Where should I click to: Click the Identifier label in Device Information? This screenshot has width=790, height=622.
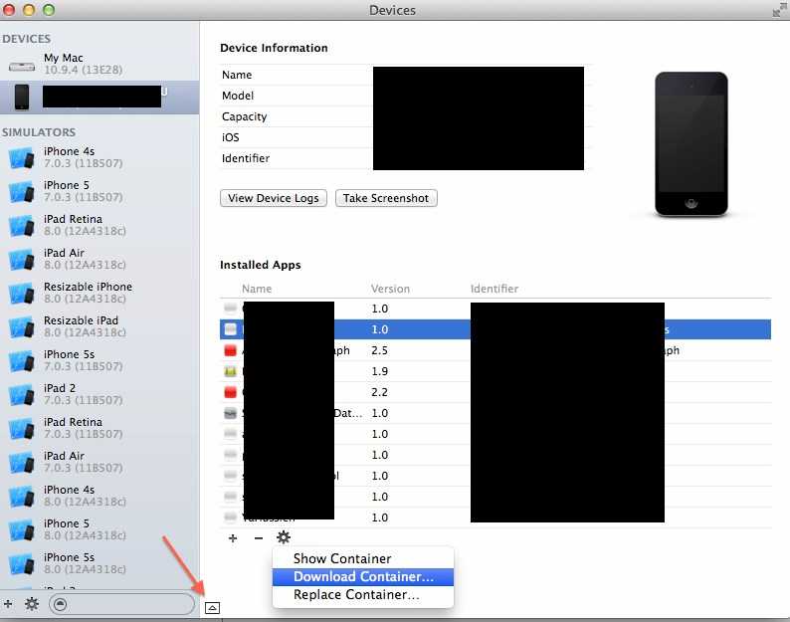pos(246,158)
